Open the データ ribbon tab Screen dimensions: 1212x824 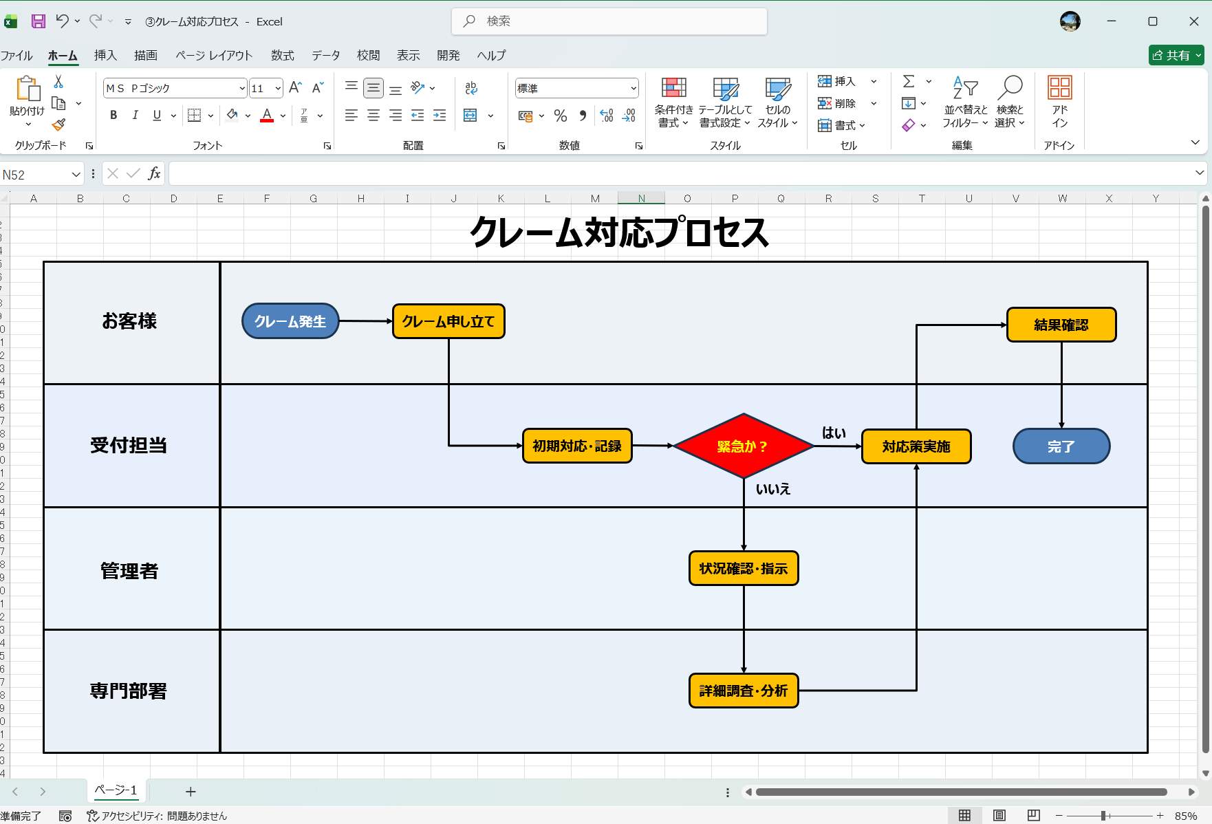tap(325, 55)
